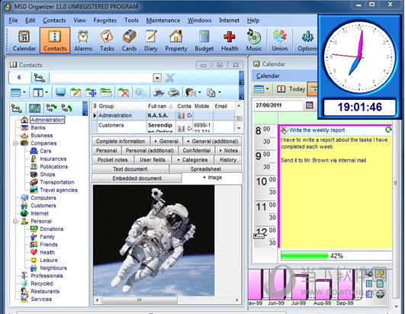The height and width of the screenshot is (314, 405).
Task: Select the Restaurants group
Action: click(x=45, y=291)
